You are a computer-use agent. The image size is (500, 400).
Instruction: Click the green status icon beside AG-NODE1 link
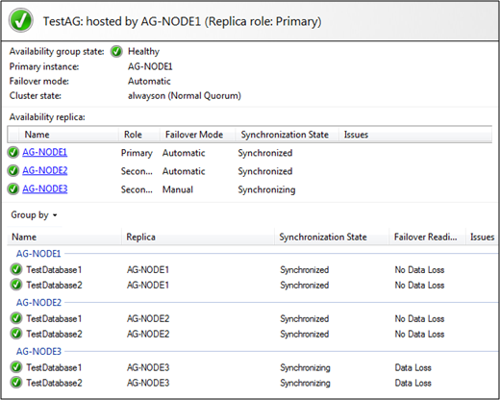pos(13,152)
